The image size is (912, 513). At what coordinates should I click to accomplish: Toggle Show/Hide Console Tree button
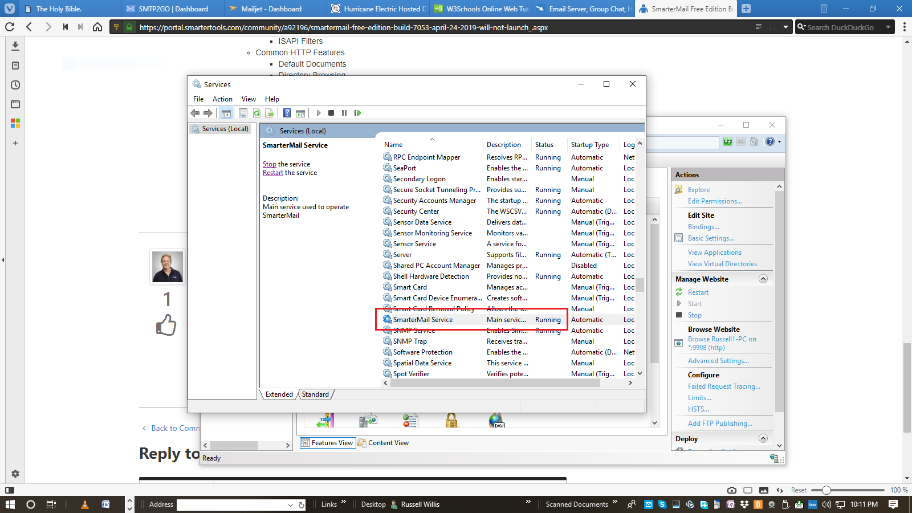tap(226, 113)
